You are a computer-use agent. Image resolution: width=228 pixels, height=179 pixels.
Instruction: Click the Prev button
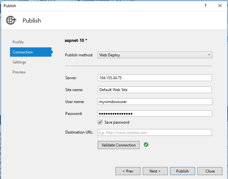coord(128,171)
